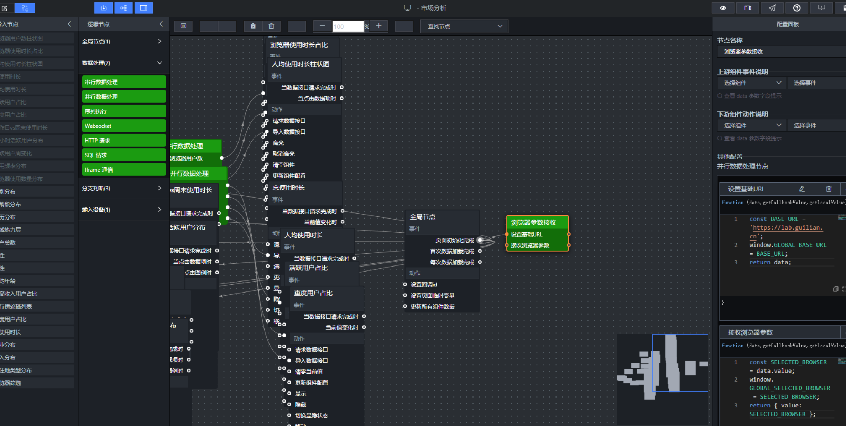Viewport: 846px width, 426px height.
Task: Select 热力层 item in input nodes list
Action: pyautogui.click(x=37, y=230)
